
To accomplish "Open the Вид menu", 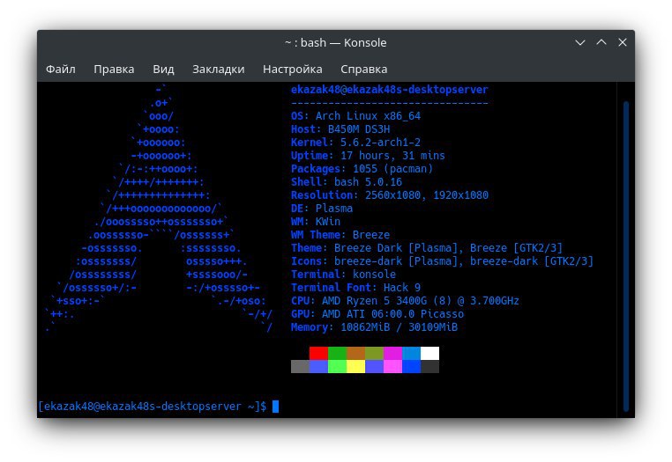I will 163,69.
